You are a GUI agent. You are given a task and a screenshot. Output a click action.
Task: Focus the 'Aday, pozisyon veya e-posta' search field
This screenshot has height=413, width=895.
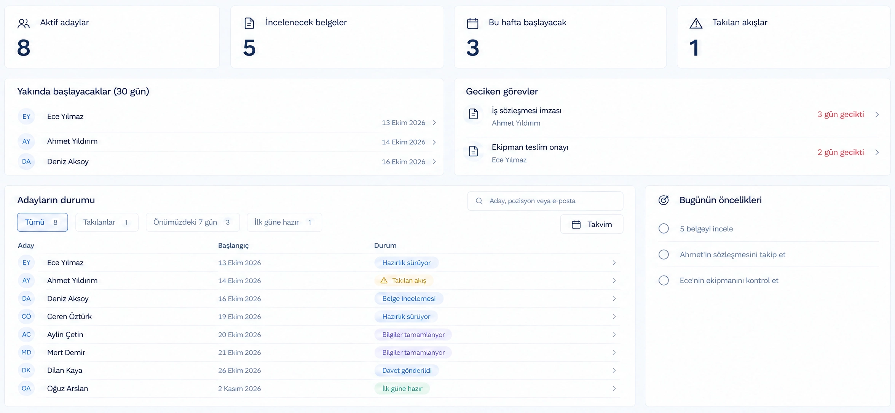pyautogui.click(x=545, y=201)
